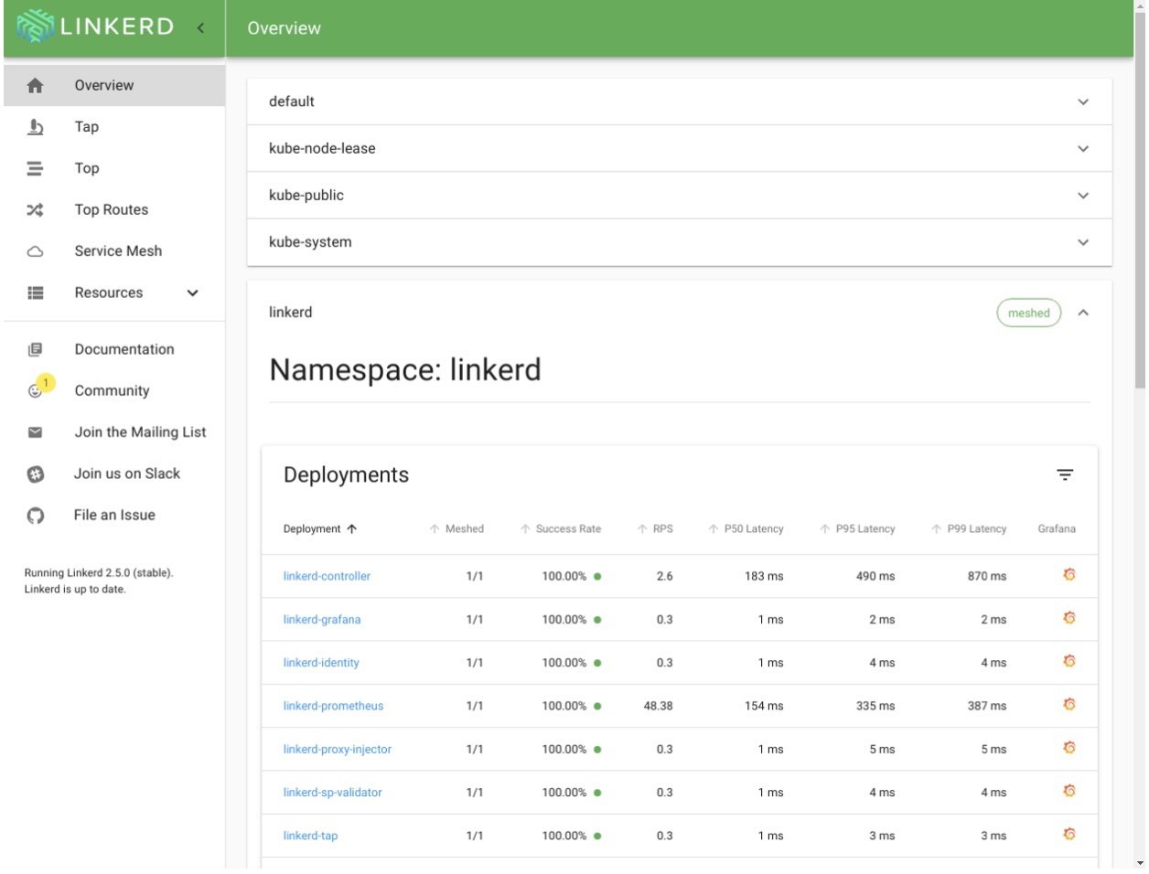The image size is (1149, 874).
Task: Open the linkerd-grafana deployment link
Action: point(322,619)
